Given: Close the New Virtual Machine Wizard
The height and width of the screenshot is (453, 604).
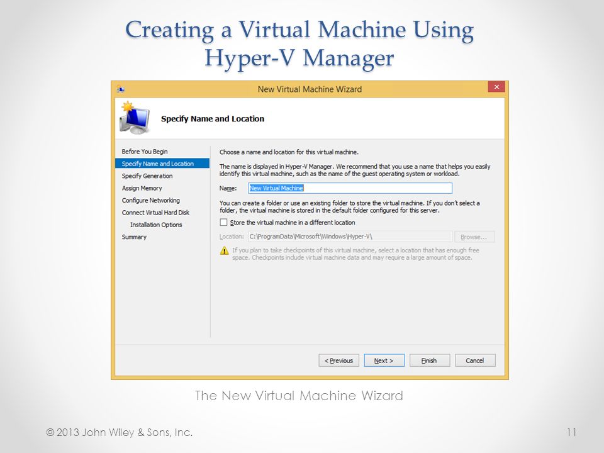Looking at the screenshot, I should 496,87.
